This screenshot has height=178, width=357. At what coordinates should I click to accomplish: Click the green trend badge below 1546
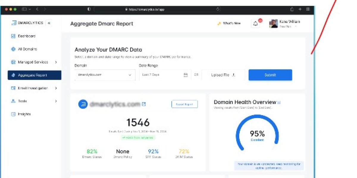[x=138, y=138]
